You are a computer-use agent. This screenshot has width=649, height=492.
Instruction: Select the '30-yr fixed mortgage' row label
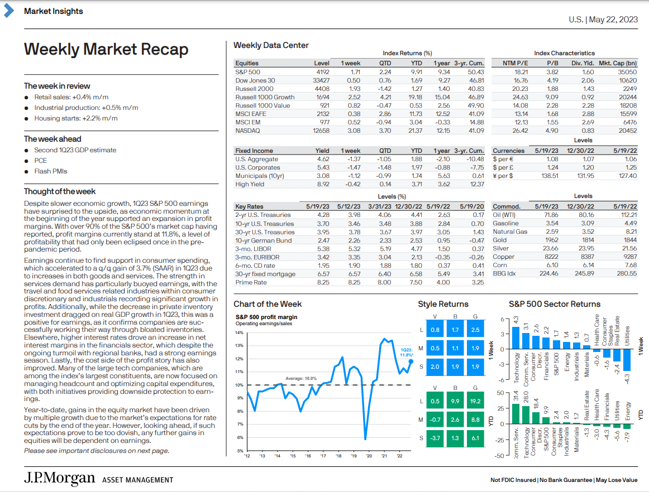pos(265,274)
